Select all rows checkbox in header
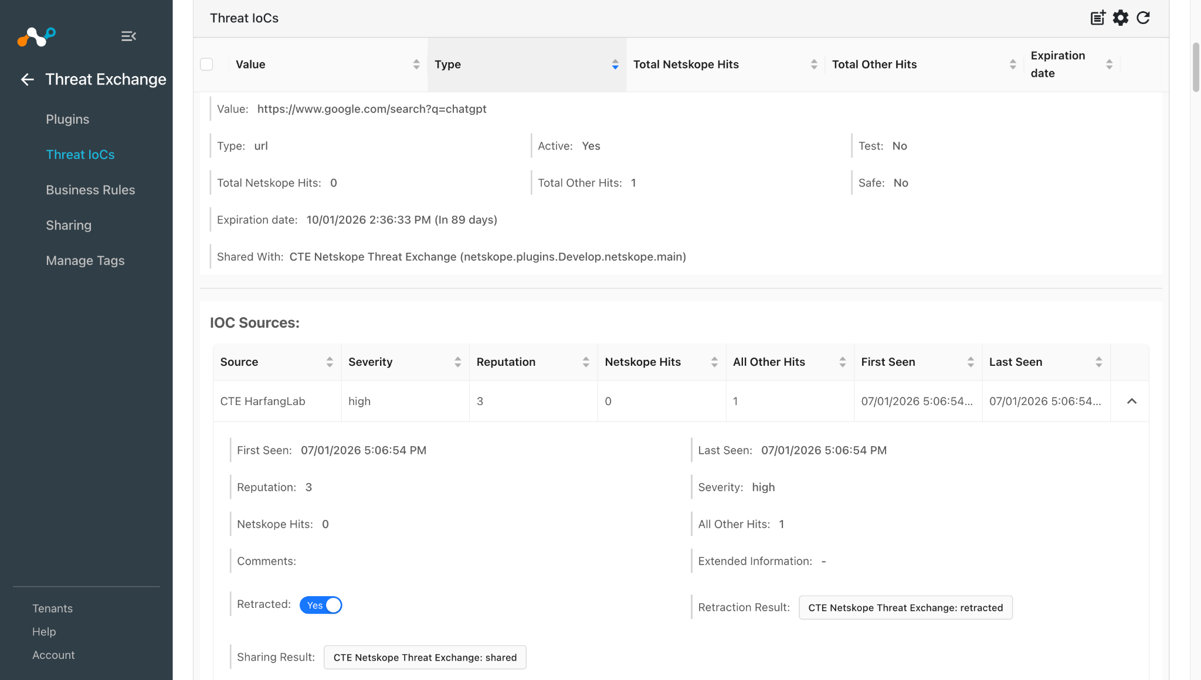The image size is (1201, 680). (x=206, y=64)
